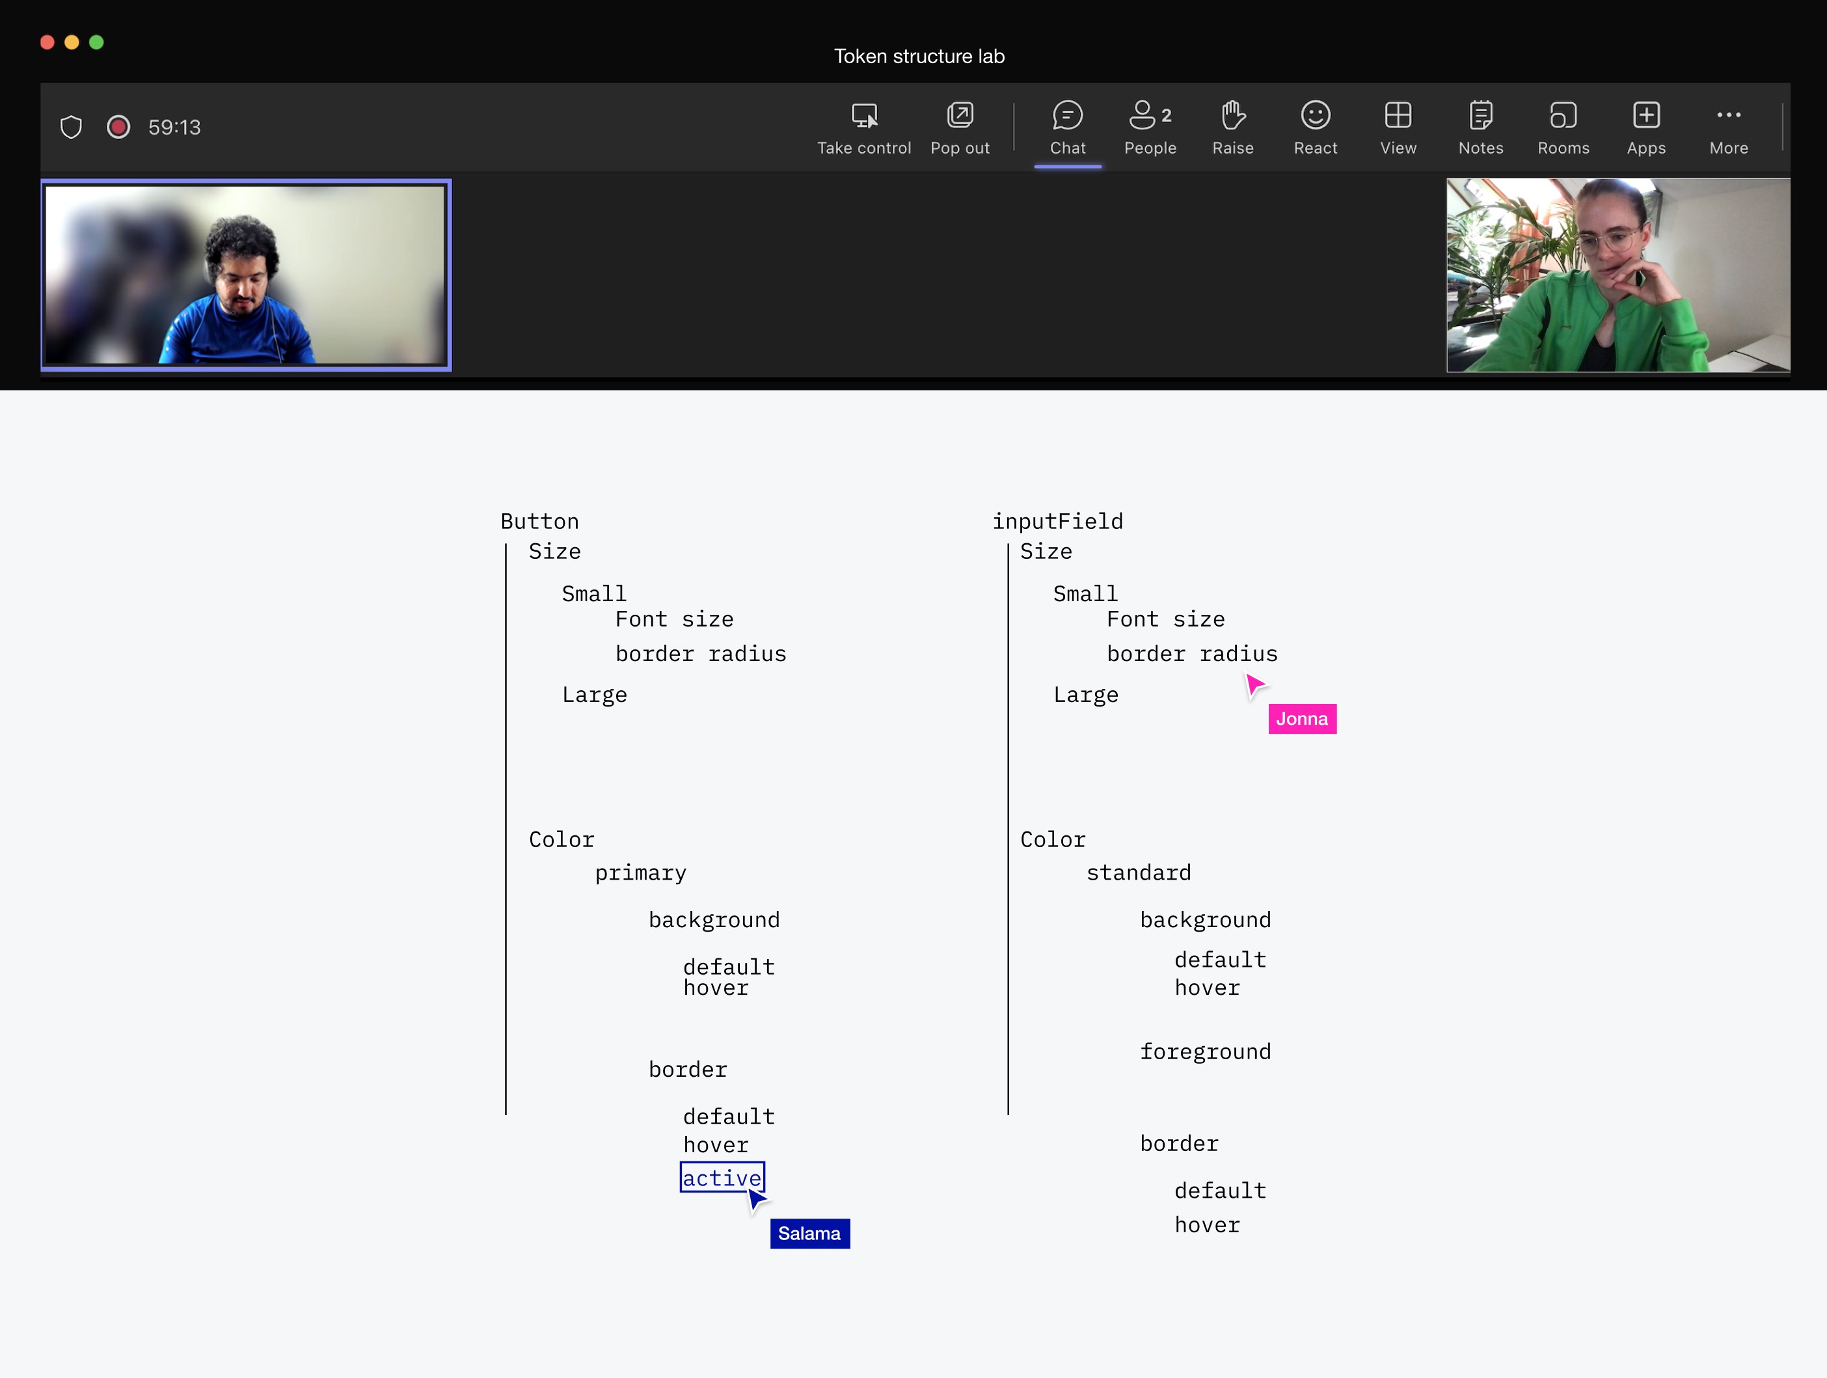
Task: Click the shield security icon
Action: click(71, 128)
